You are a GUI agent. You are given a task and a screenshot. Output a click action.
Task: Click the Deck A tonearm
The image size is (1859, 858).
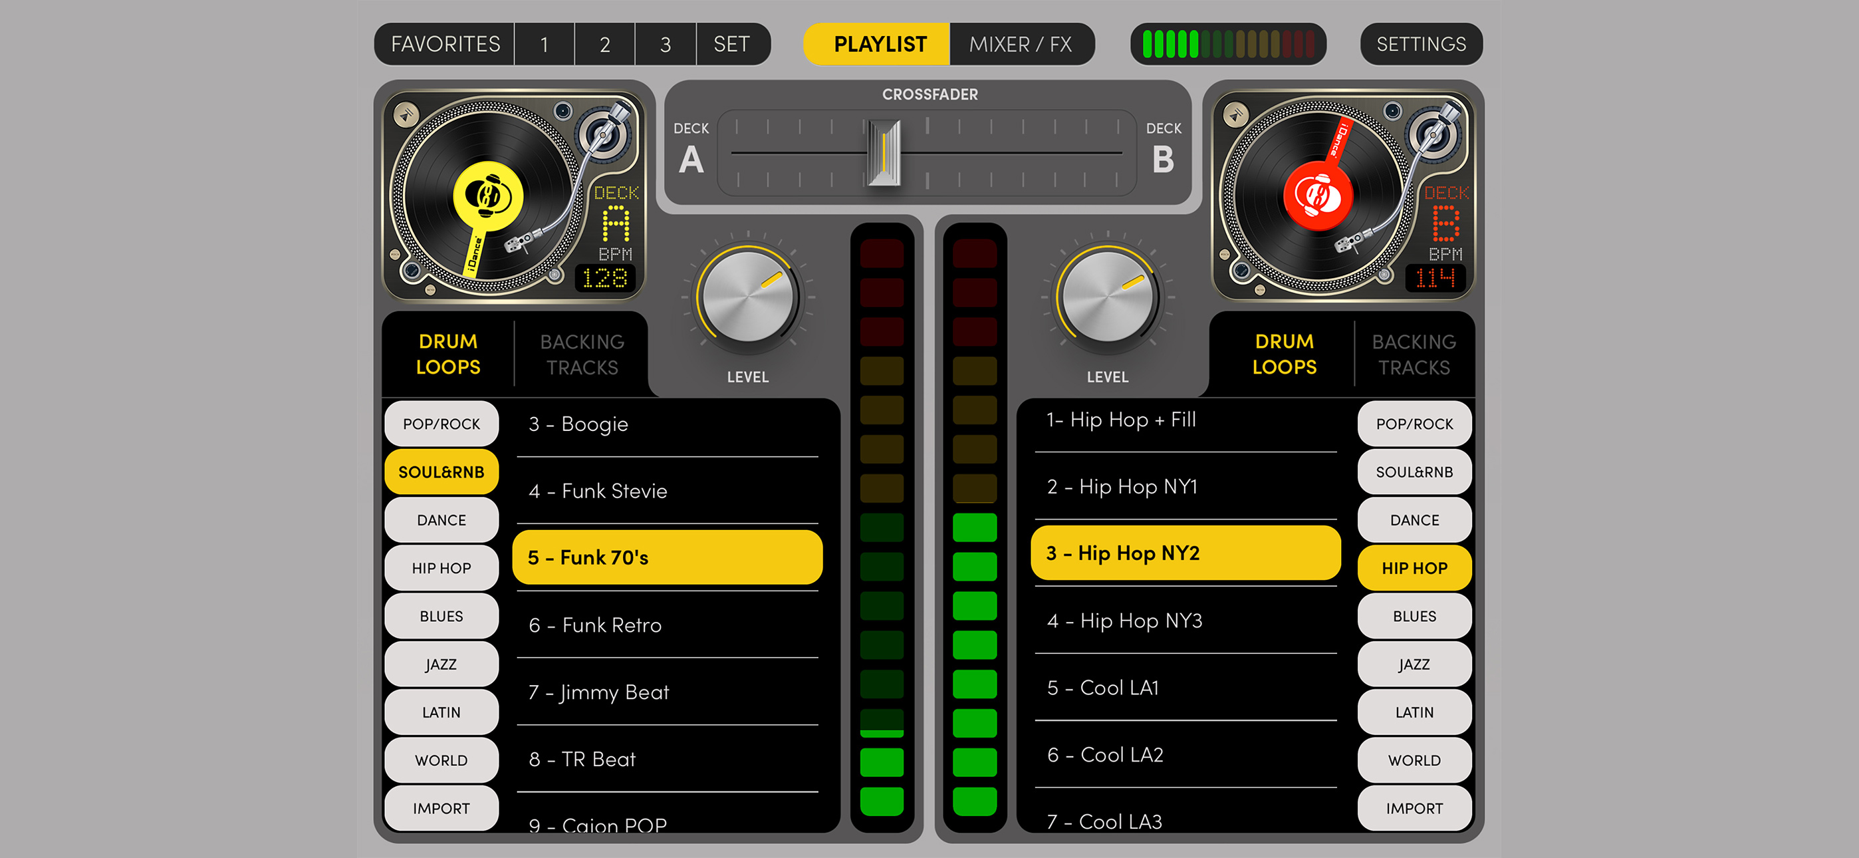click(x=577, y=188)
